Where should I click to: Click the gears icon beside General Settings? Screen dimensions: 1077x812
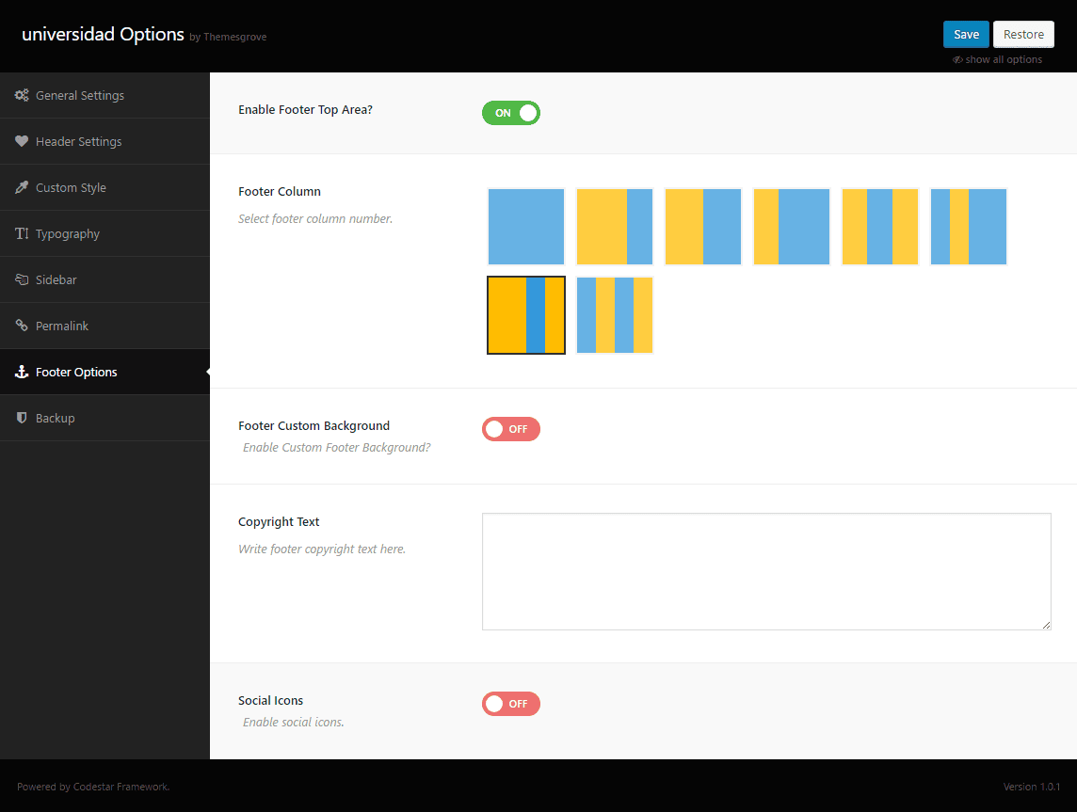pos(22,96)
